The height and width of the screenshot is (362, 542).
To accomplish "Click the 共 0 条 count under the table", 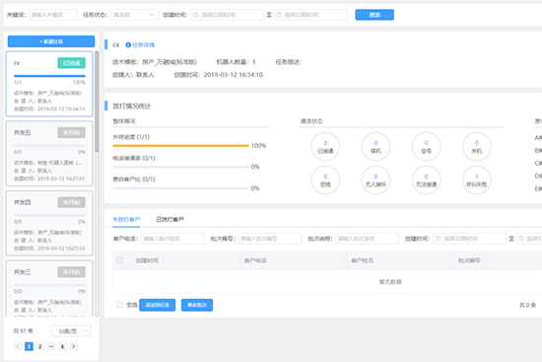I will coord(527,305).
